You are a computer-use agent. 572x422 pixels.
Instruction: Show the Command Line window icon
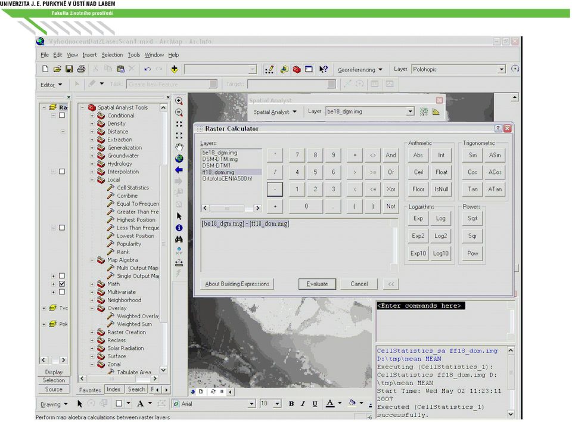(x=309, y=69)
